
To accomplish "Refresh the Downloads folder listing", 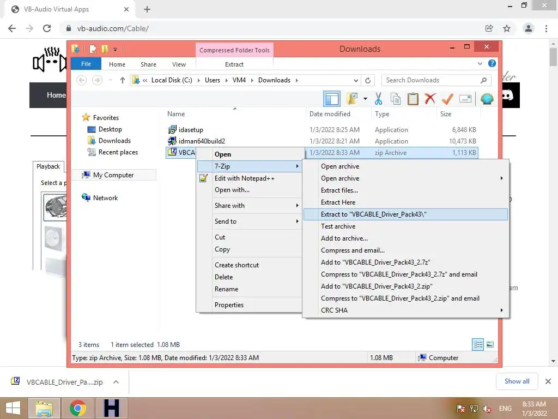I will pyautogui.click(x=368, y=80).
